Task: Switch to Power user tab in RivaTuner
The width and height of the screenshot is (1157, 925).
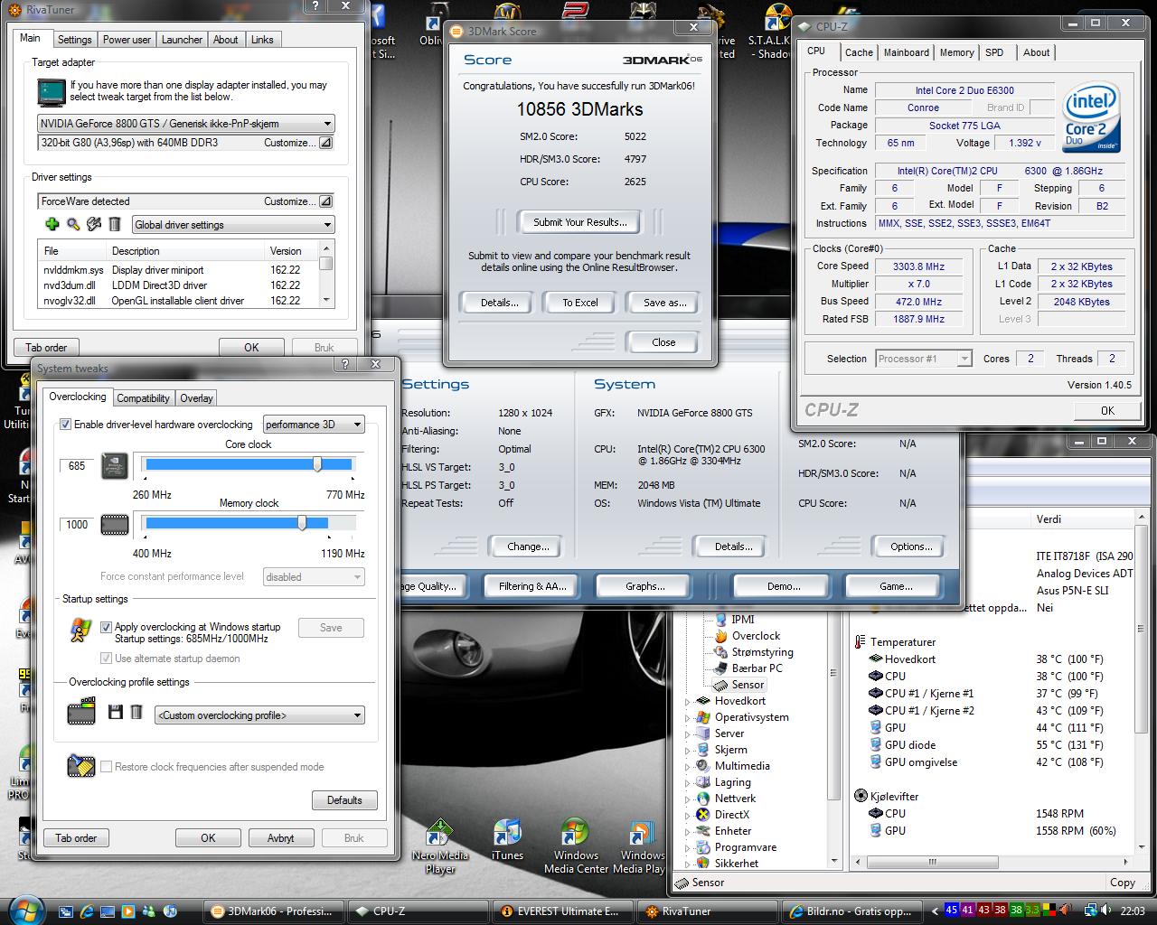Action: click(x=127, y=40)
